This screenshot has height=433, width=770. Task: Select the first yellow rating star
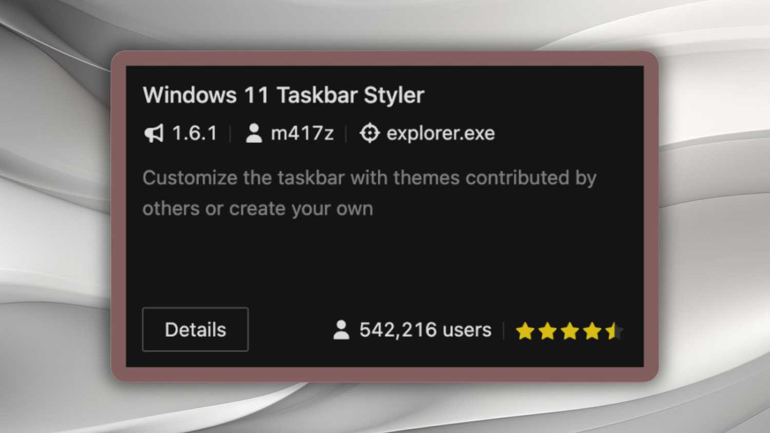click(525, 331)
